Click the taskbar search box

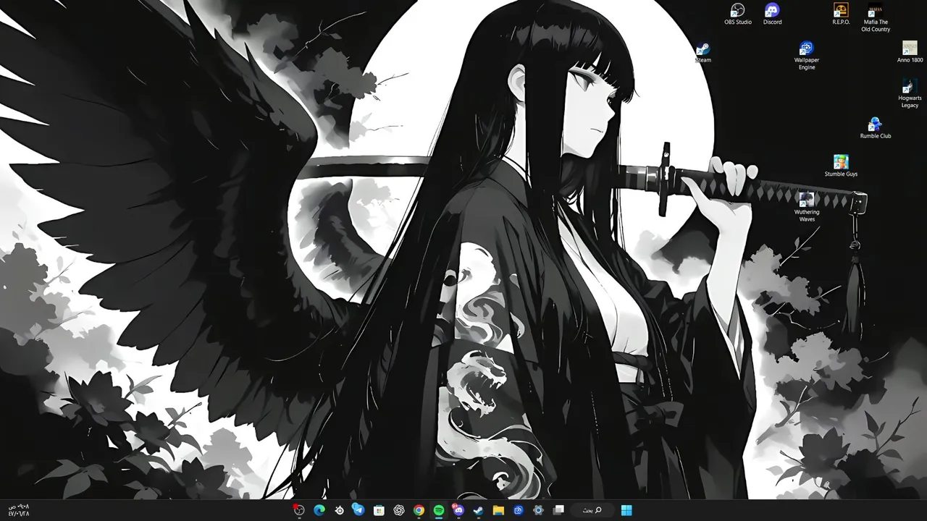[592, 510]
